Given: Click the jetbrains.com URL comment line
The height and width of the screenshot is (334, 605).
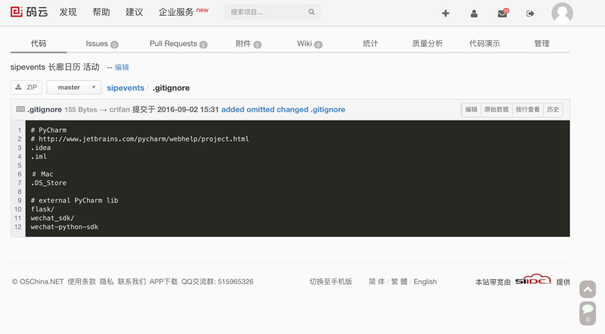Looking at the screenshot, I should (140, 139).
